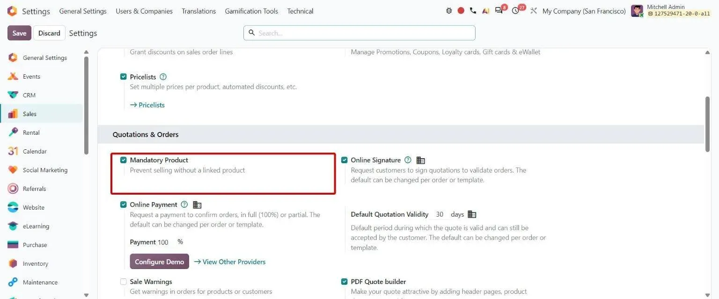Click the General Settings sidebar icon

point(13,58)
